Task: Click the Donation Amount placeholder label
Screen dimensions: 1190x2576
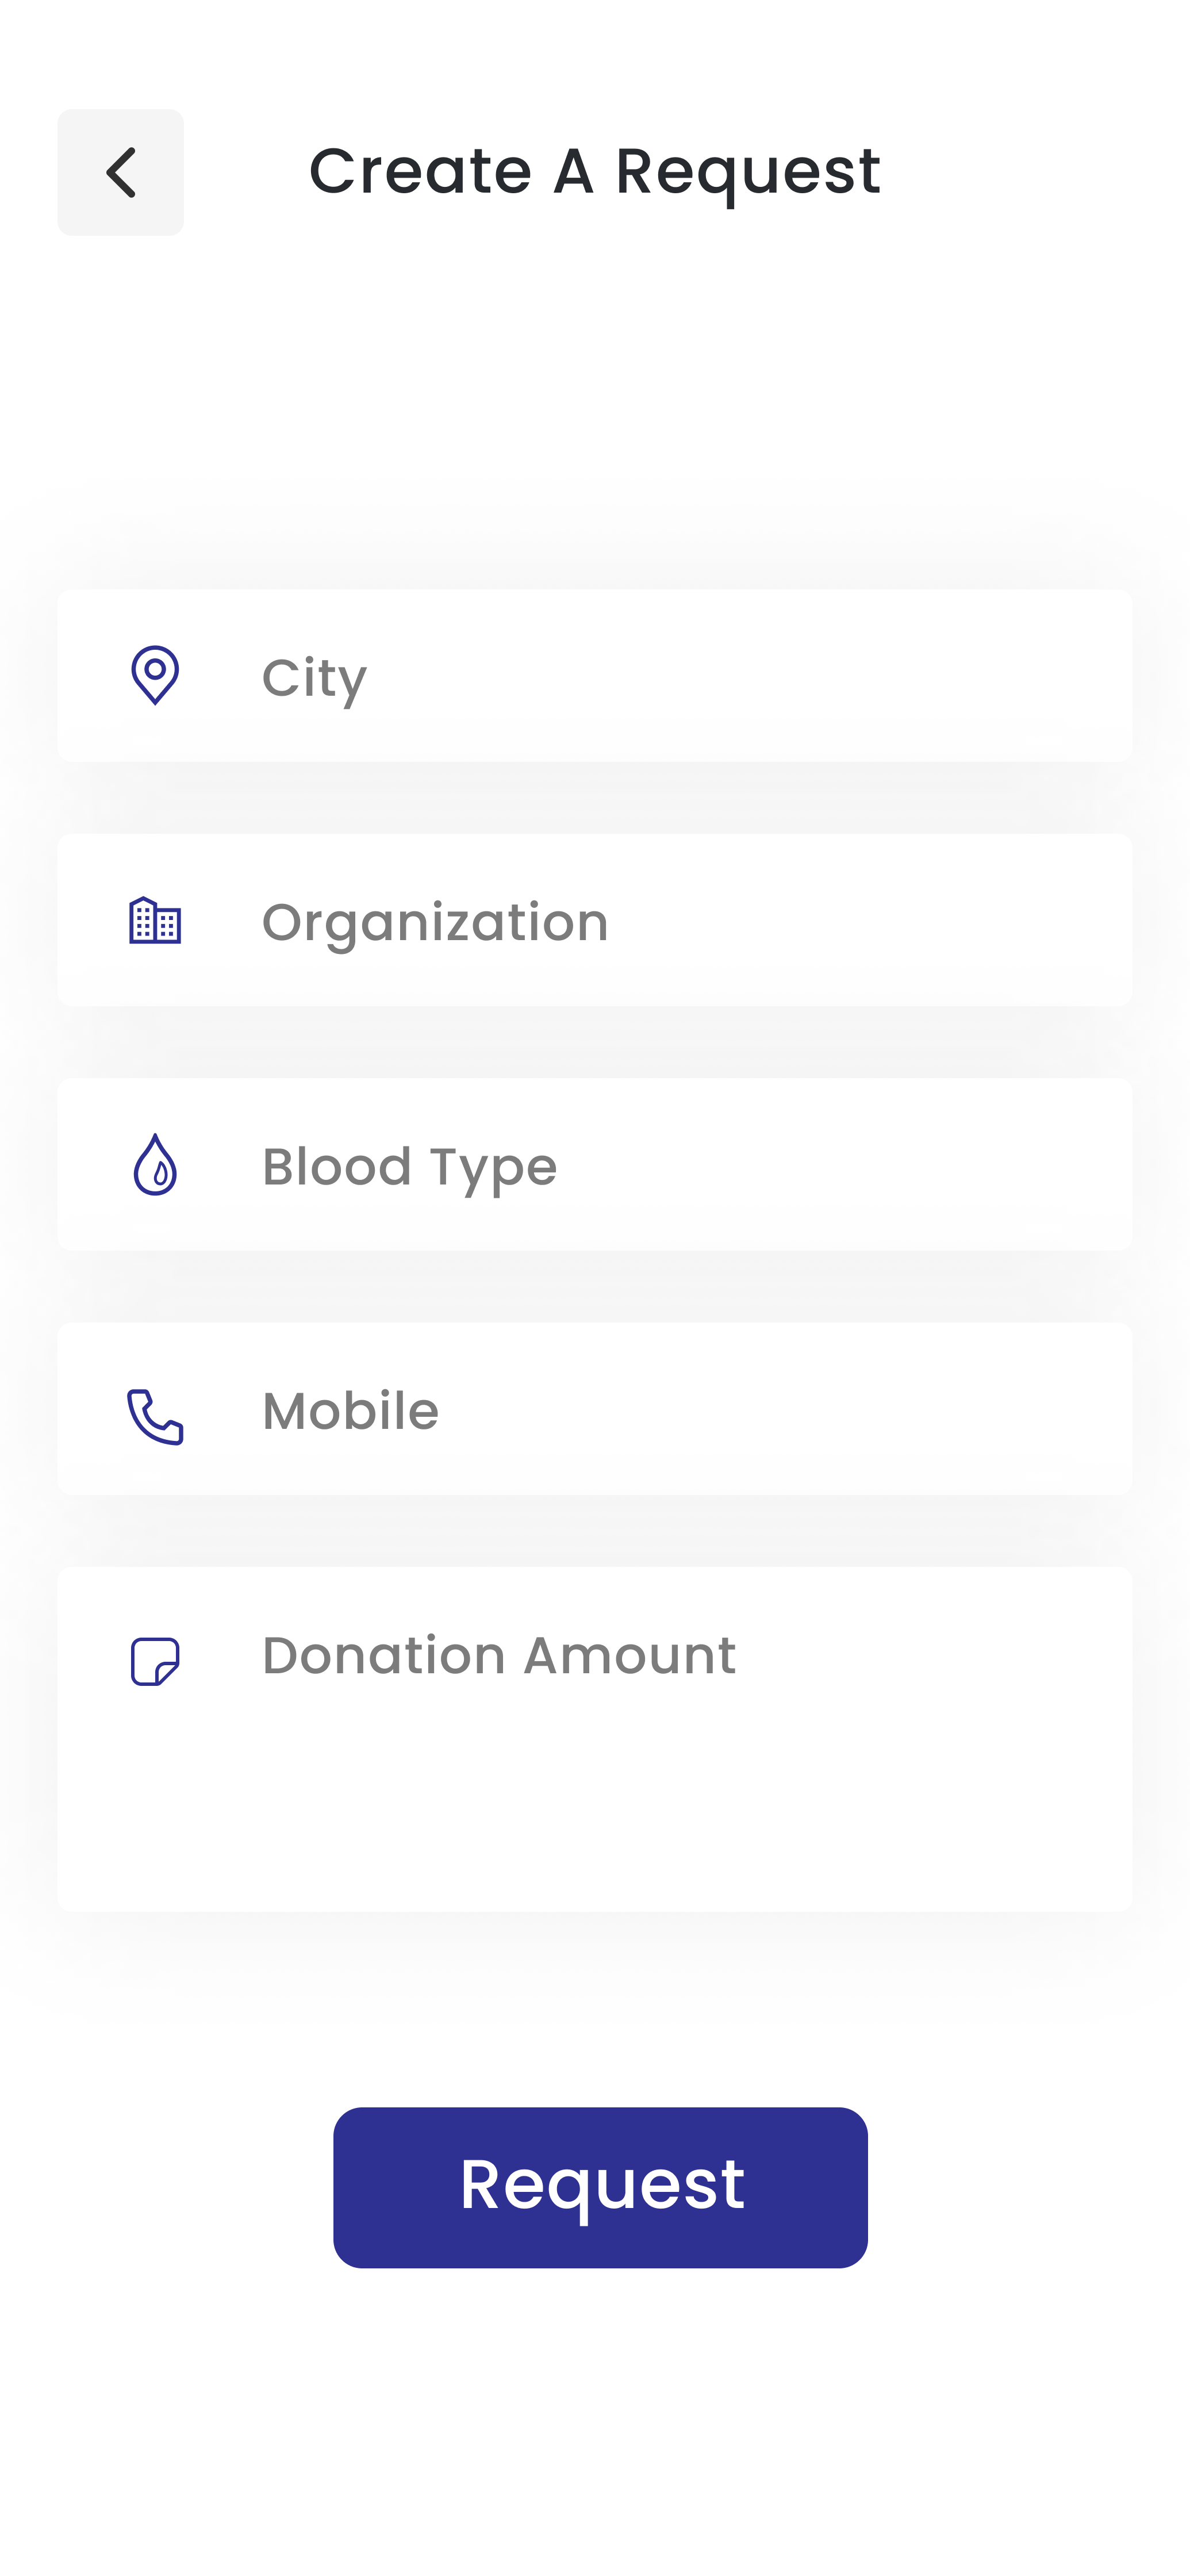Action: tap(499, 1655)
